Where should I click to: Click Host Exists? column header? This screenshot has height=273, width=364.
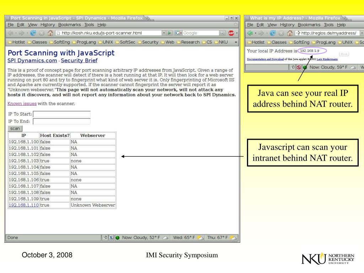pos(55,135)
